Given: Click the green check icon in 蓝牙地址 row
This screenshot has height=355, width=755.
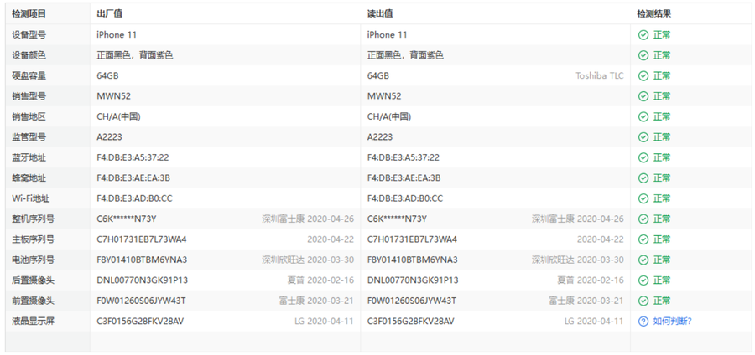Looking at the screenshot, I should coord(643,157).
